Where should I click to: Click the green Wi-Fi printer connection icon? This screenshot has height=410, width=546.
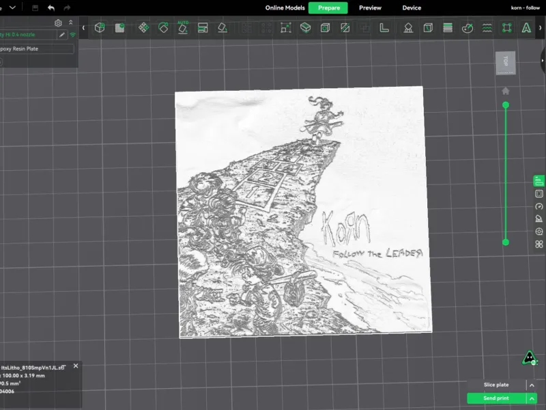pos(73,35)
